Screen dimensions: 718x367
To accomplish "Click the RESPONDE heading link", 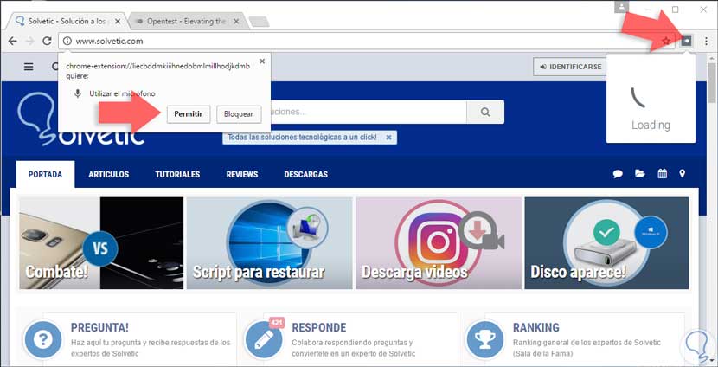I will coord(318,327).
